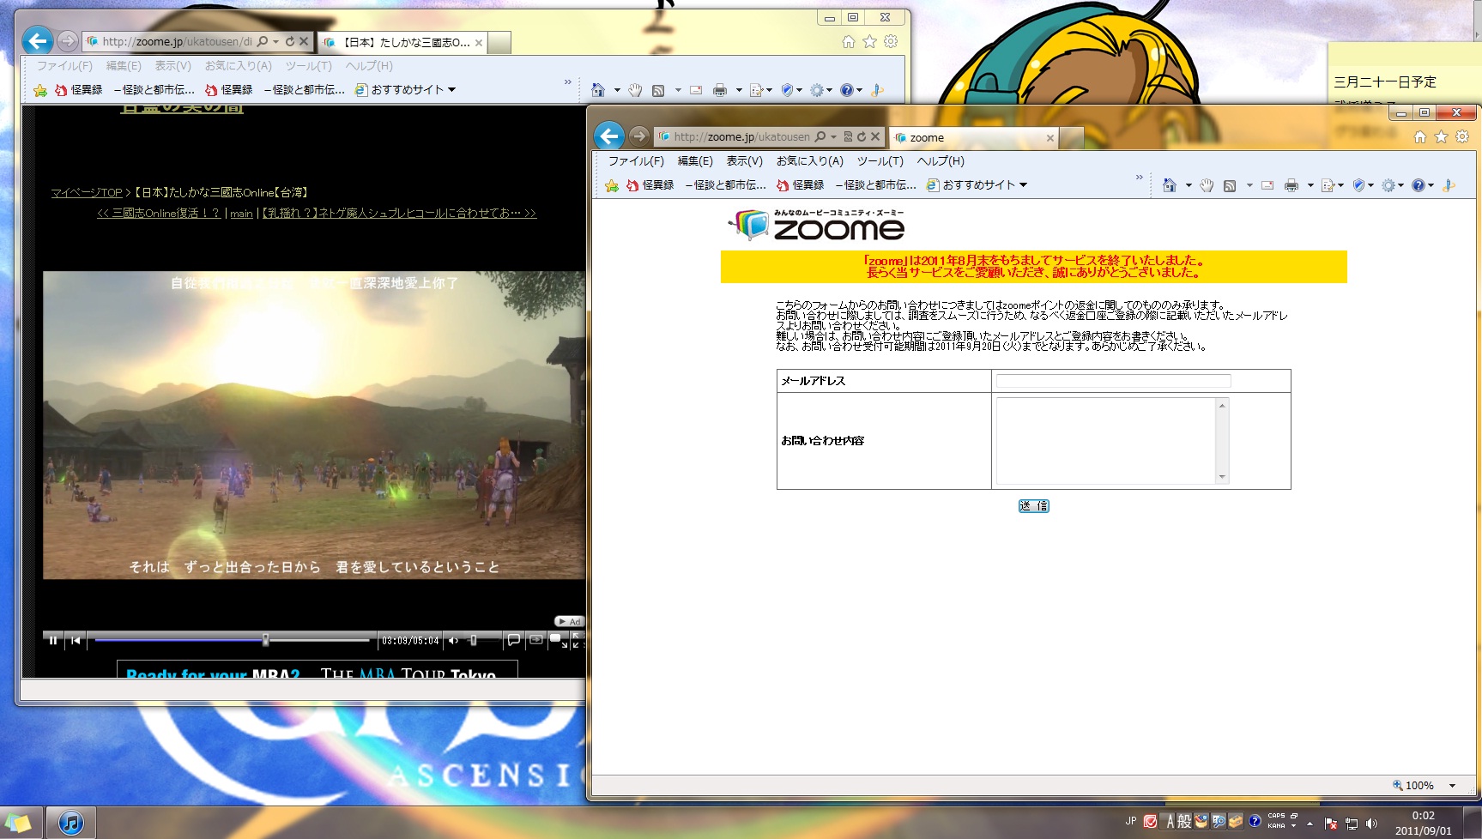Go back in the front zoome window

point(609,136)
